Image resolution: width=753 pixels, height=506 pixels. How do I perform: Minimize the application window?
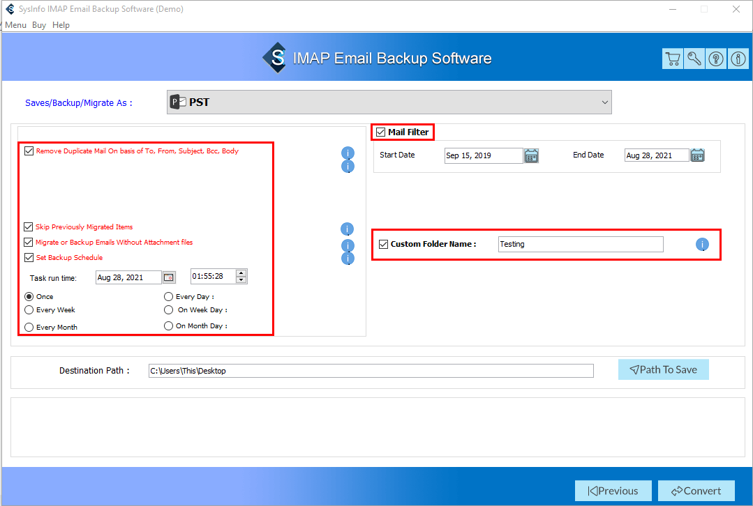[673, 9]
